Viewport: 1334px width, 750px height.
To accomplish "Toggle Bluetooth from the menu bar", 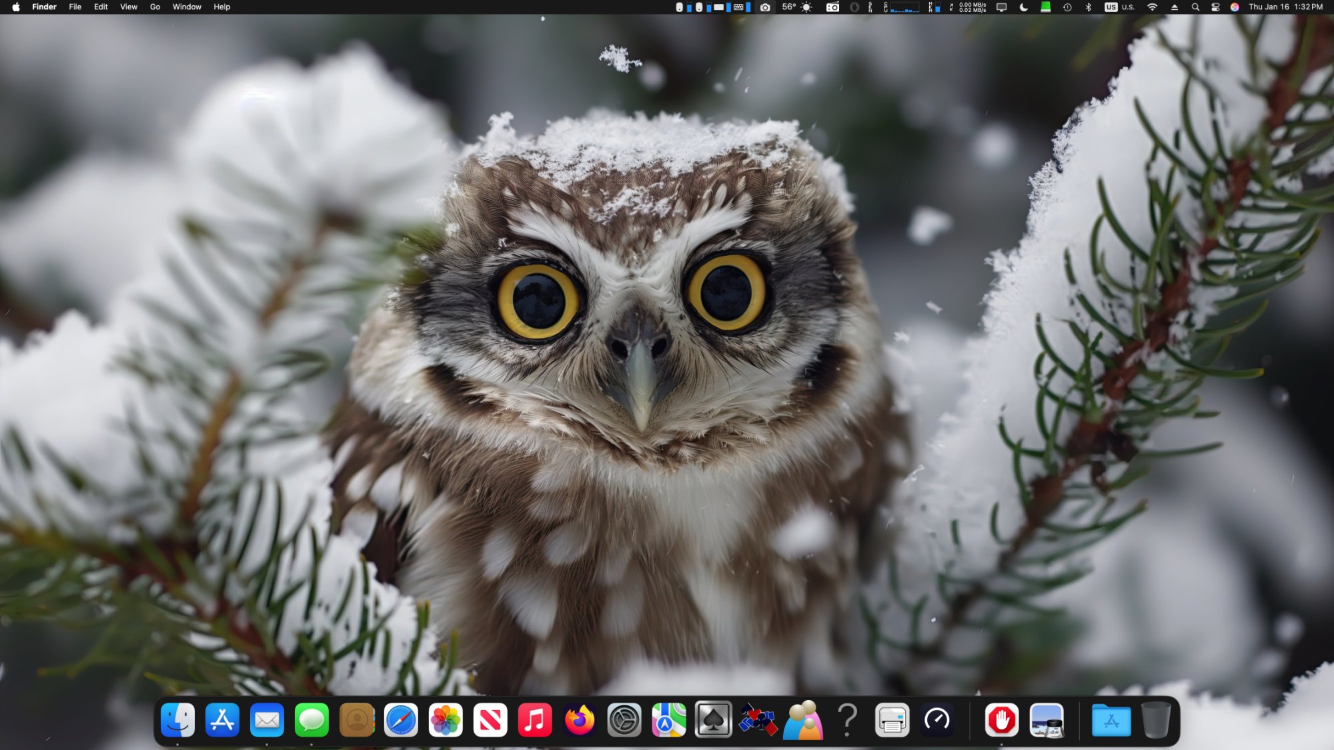I will (1089, 7).
